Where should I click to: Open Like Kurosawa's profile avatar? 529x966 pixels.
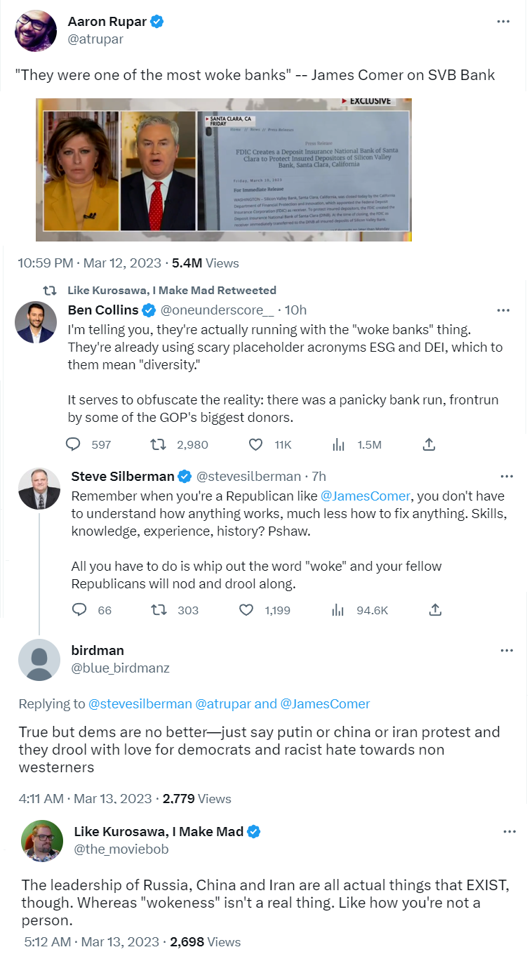point(42,840)
